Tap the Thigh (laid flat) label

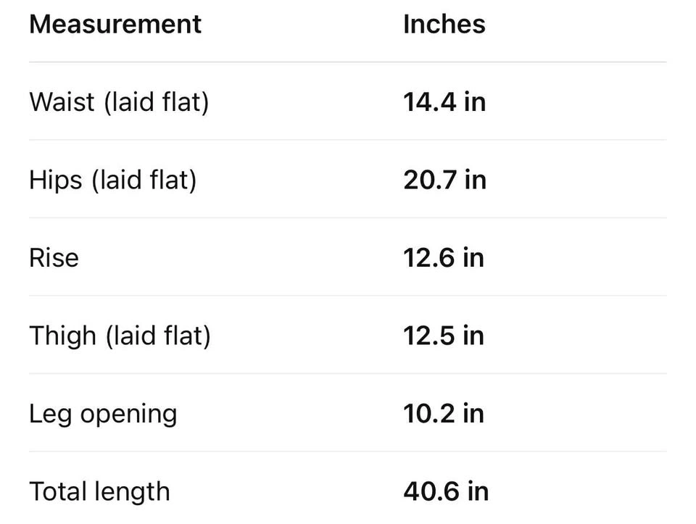point(120,336)
